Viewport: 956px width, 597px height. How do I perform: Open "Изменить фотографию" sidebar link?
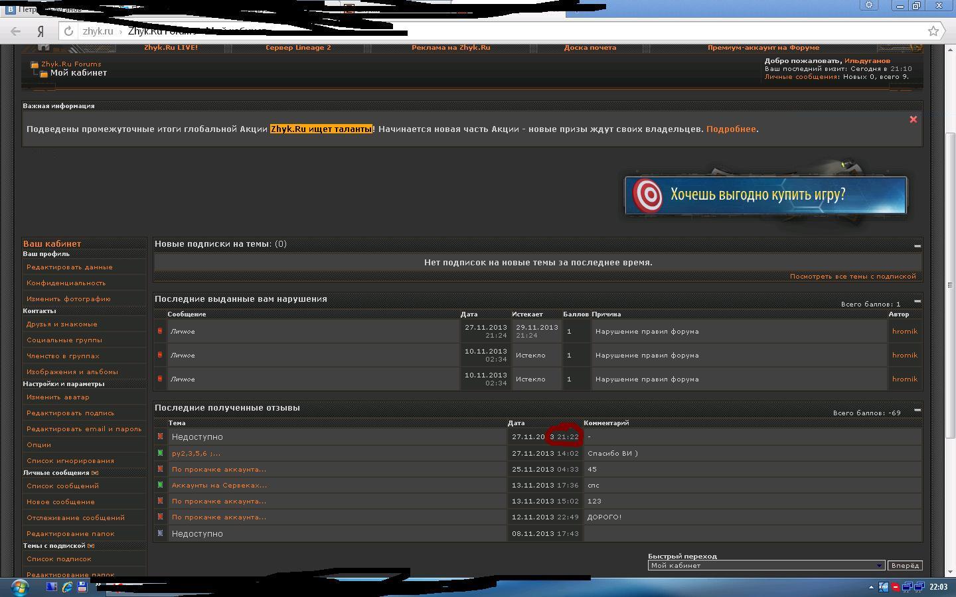click(x=68, y=299)
